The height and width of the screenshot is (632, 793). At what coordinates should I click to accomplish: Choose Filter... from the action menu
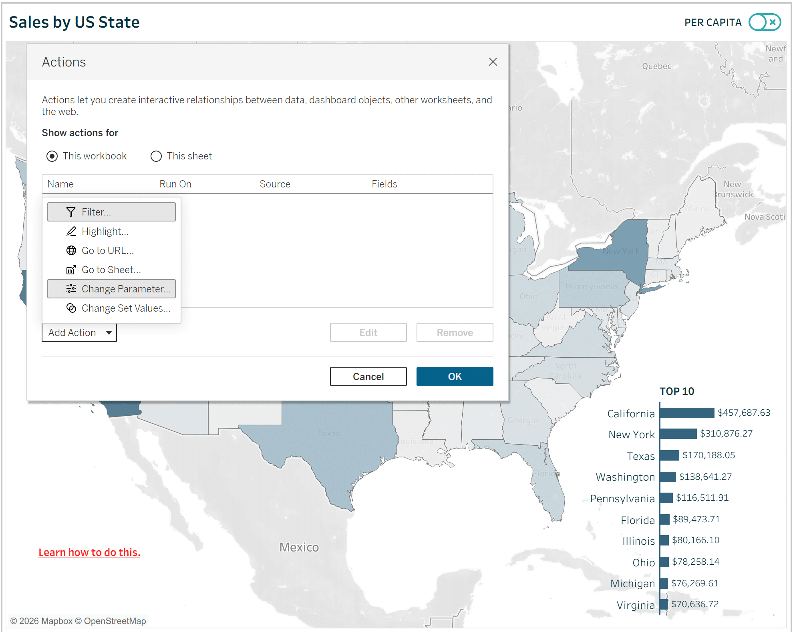point(111,212)
